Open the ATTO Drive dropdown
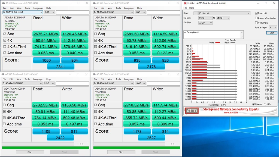The height and width of the screenshot is (157, 279). (224, 13)
